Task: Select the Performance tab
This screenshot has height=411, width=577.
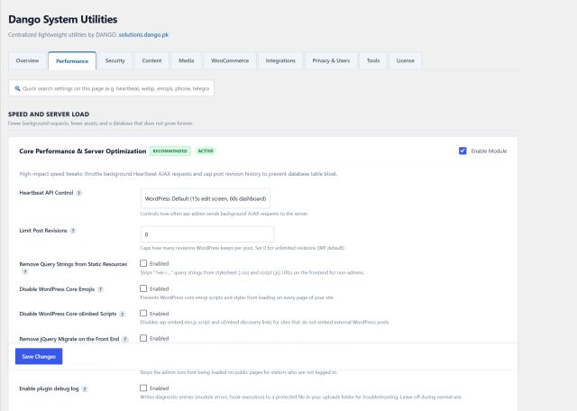Action: [x=72, y=61]
